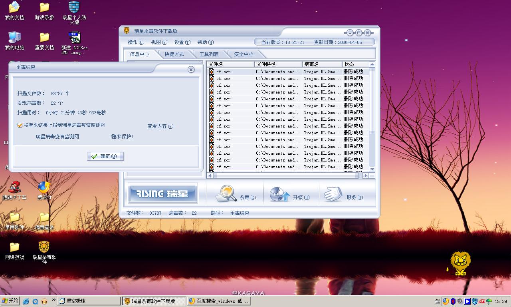Click the ATI tray icon
511x307 pixels.
coord(482,301)
